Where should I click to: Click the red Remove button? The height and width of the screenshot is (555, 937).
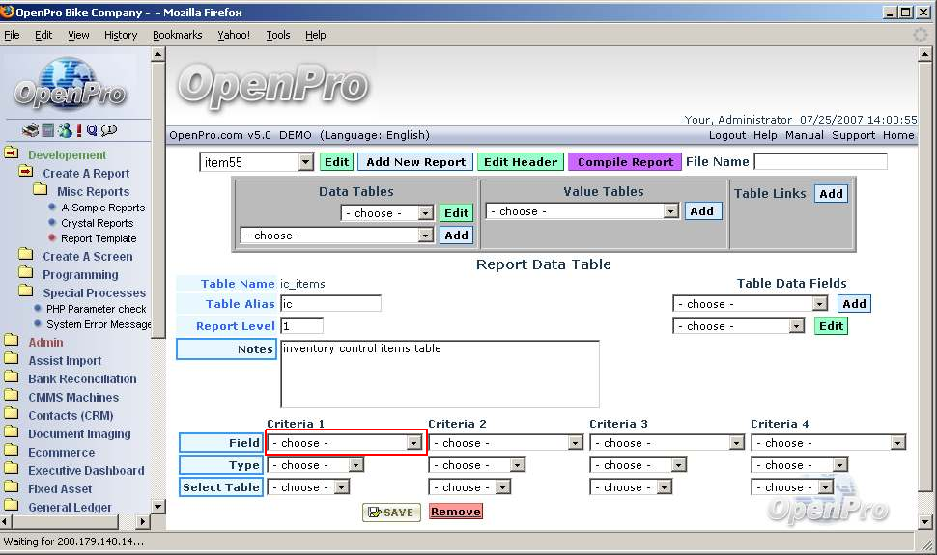click(455, 512)
